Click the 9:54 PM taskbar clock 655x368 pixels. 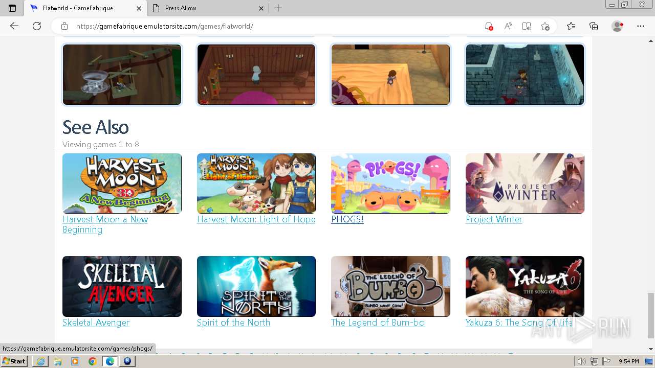[x=629, y=361]
